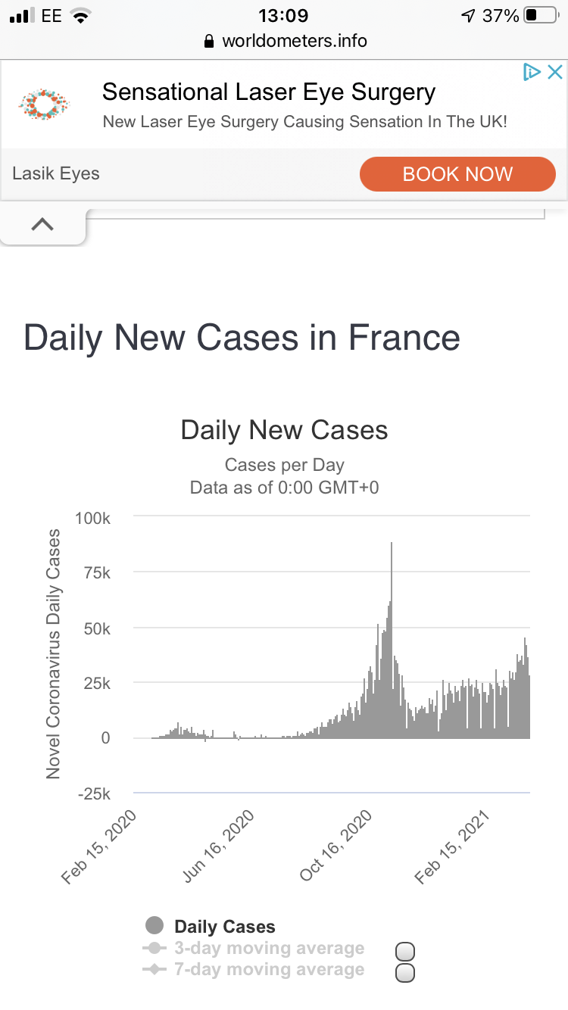
Task: Tap the eye-shaped advertiser logo
Action: coord(44,104)
